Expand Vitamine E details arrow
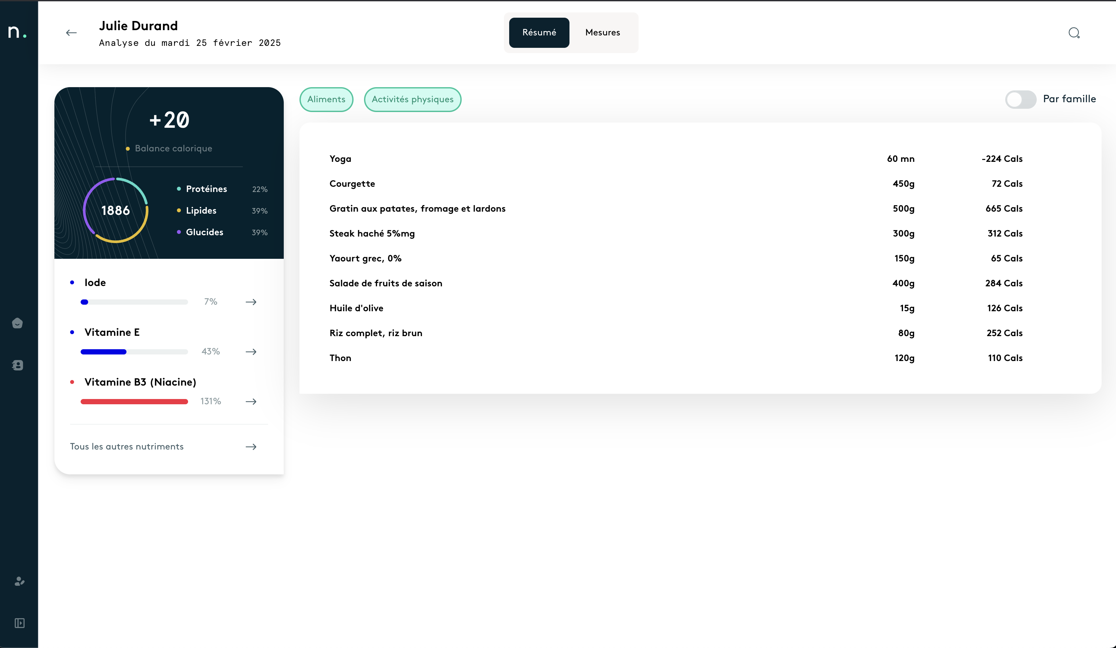Image resolution: width=1116 pixels, height=648 pixels. coord(251,352)
